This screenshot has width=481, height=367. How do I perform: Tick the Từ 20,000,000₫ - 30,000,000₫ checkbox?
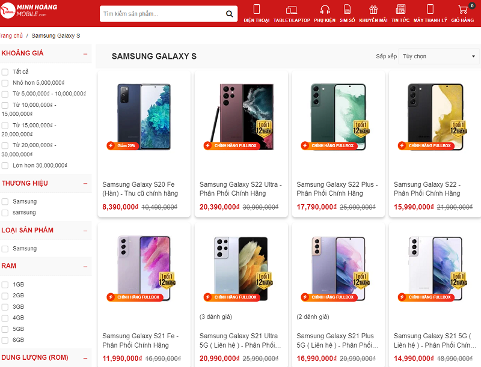5,145
